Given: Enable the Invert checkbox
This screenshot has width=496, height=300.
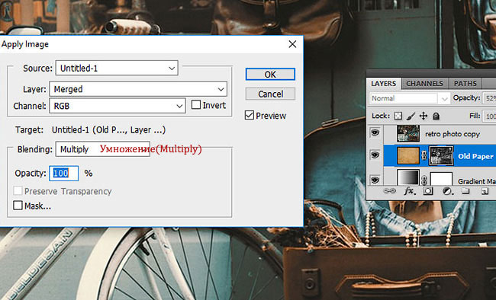Looking at the screenshot, I should pos(196,104).
